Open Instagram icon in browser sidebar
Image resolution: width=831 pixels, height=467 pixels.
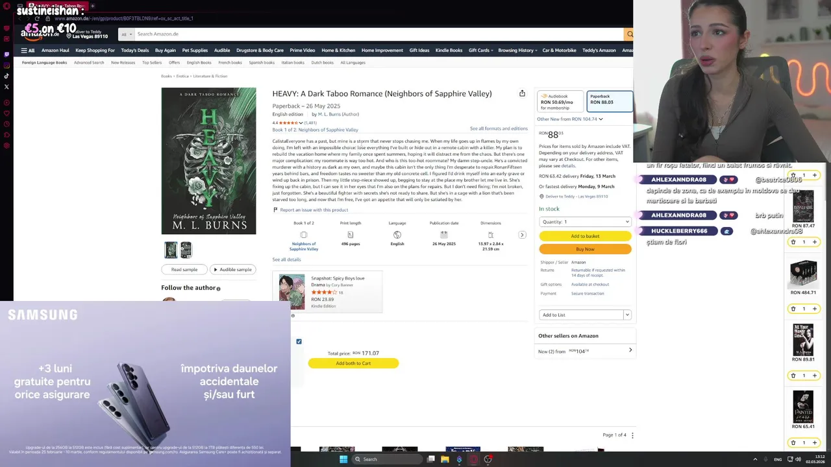[x=6, y=65]
